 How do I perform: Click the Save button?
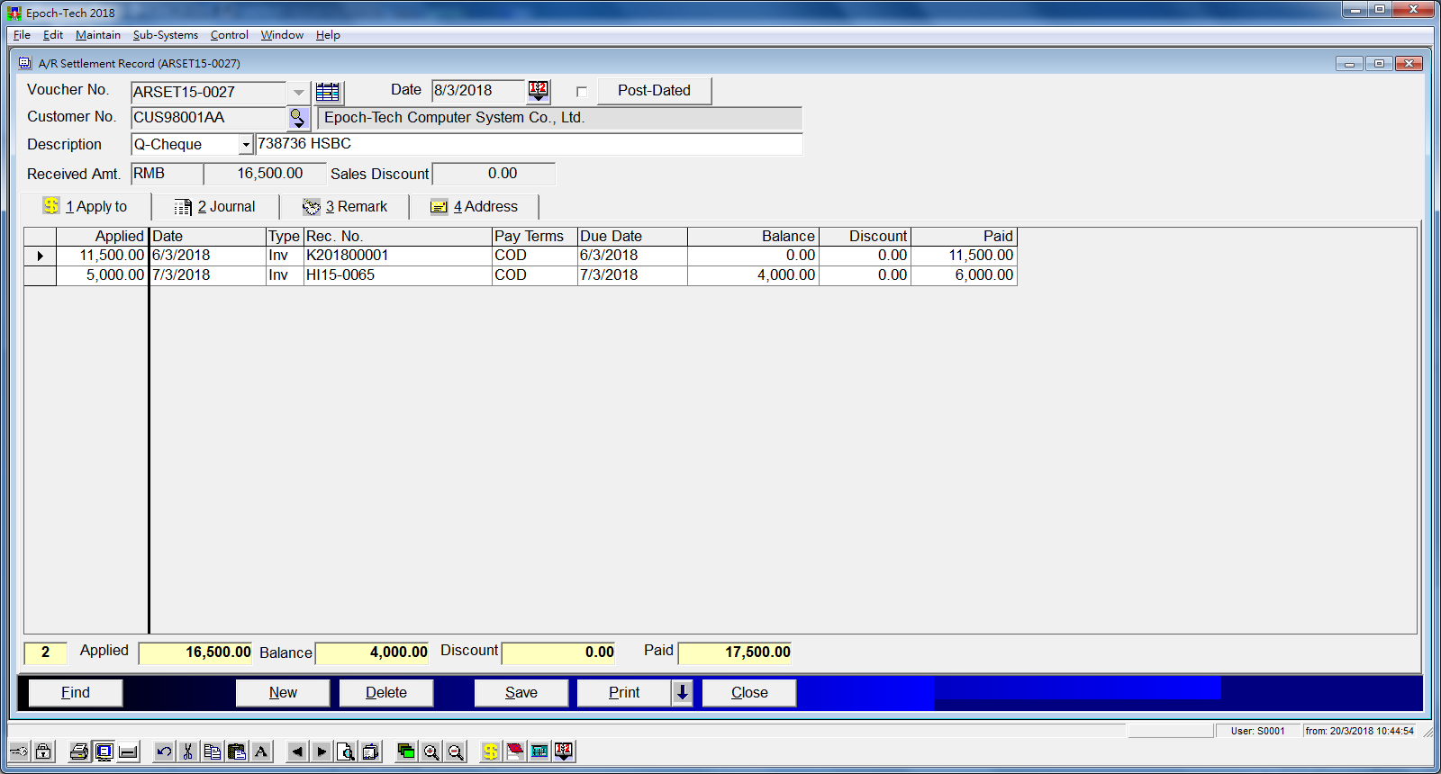pyautogui.click(x=521, y=692)
